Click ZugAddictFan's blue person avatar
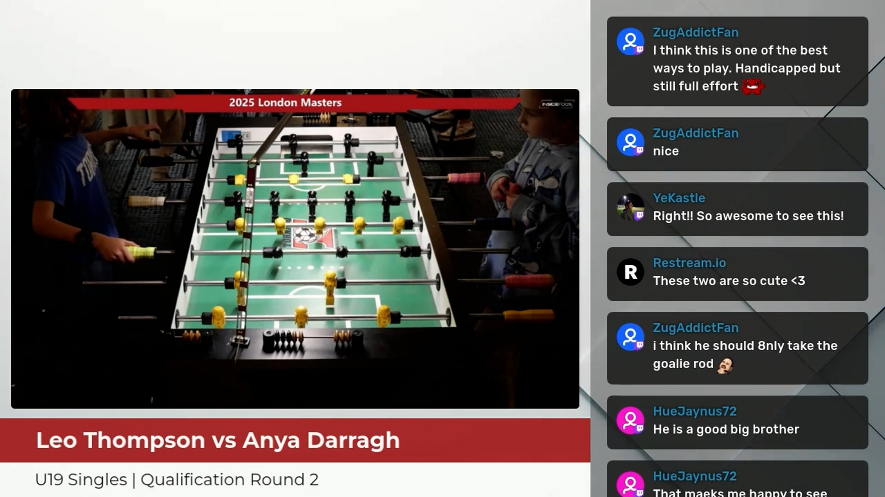 (x=630, y=41)
